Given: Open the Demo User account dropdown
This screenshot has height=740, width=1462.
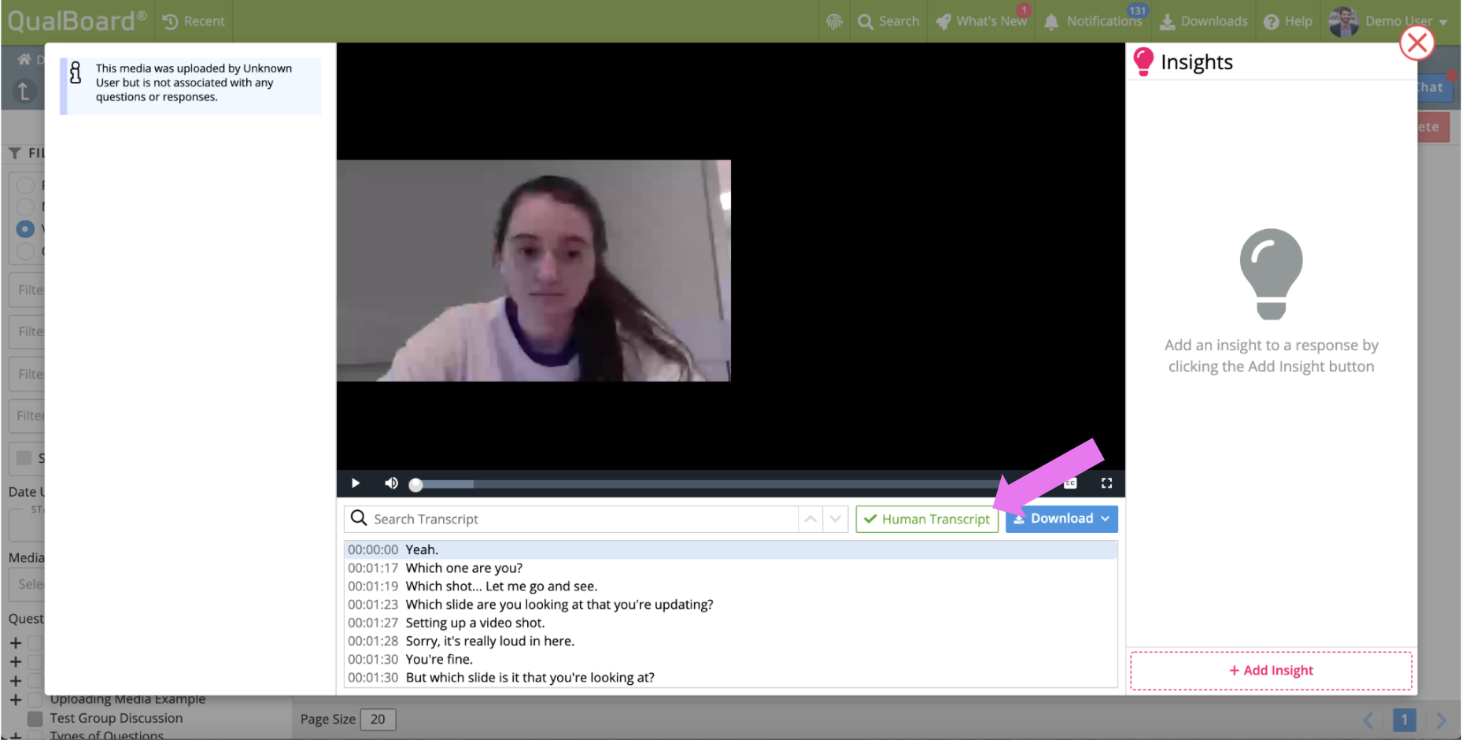Looking at the screenshot, I should [x=1406, y=21].
